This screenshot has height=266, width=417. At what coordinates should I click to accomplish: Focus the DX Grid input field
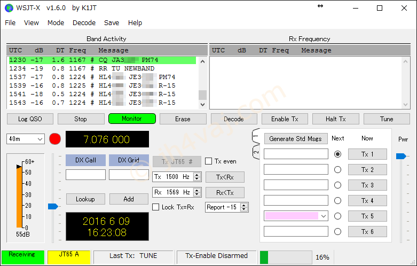click(129, 175)
